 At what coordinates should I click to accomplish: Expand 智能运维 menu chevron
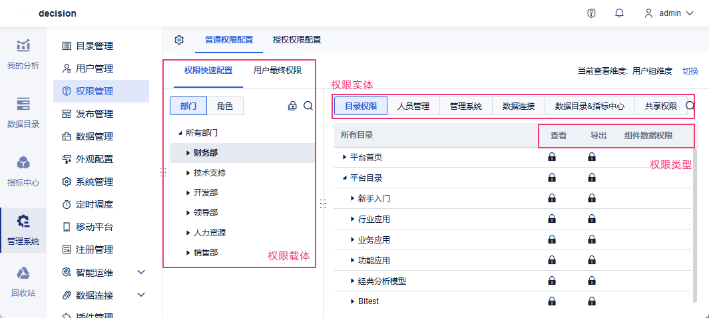point(141,272)
